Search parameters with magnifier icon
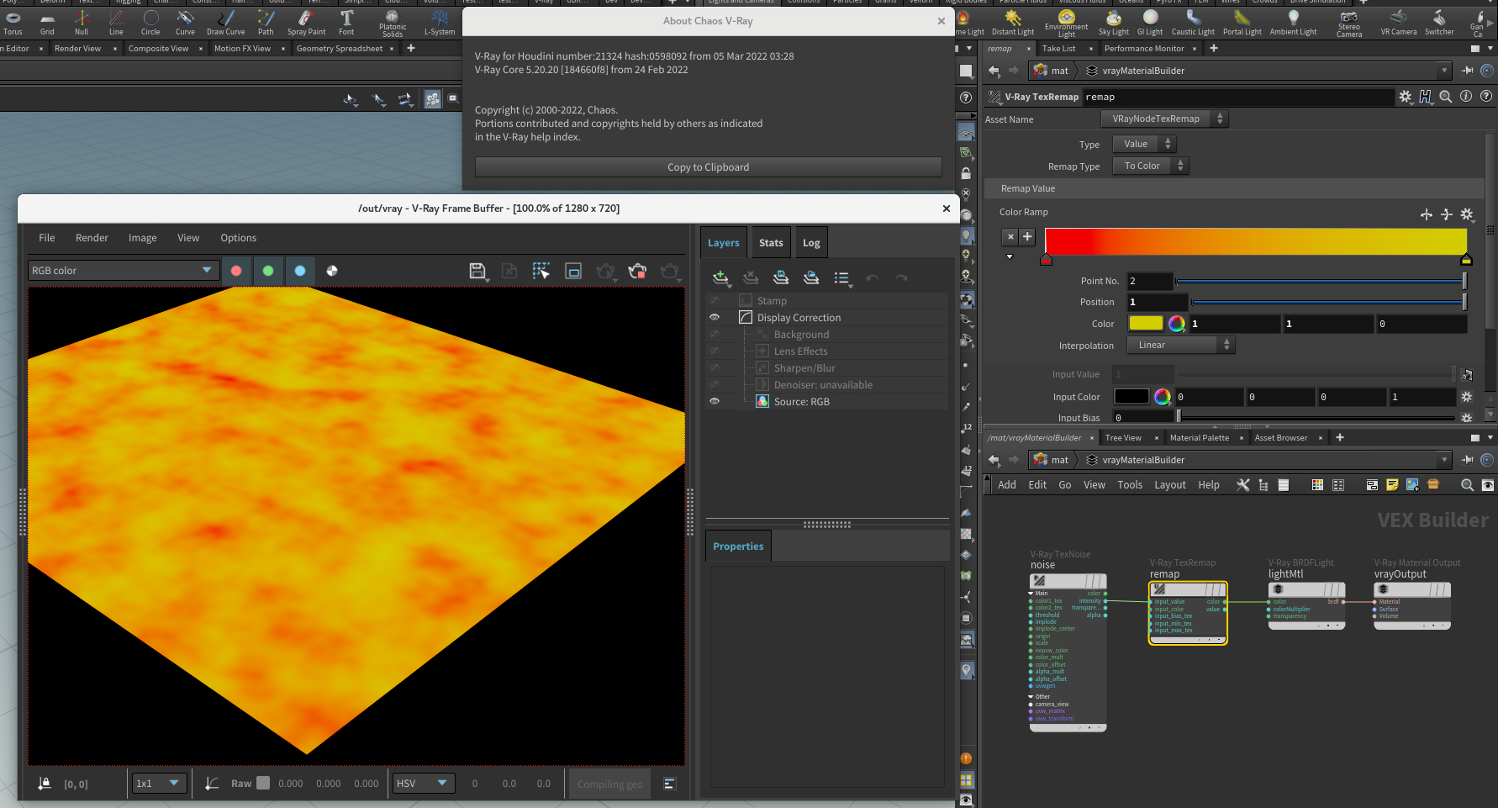This screenshot has width=1498, height=808. coord(1446,97)
